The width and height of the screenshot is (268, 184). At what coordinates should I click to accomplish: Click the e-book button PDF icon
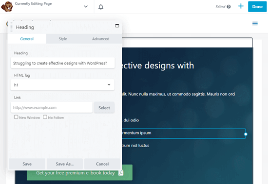pos(121,173)
